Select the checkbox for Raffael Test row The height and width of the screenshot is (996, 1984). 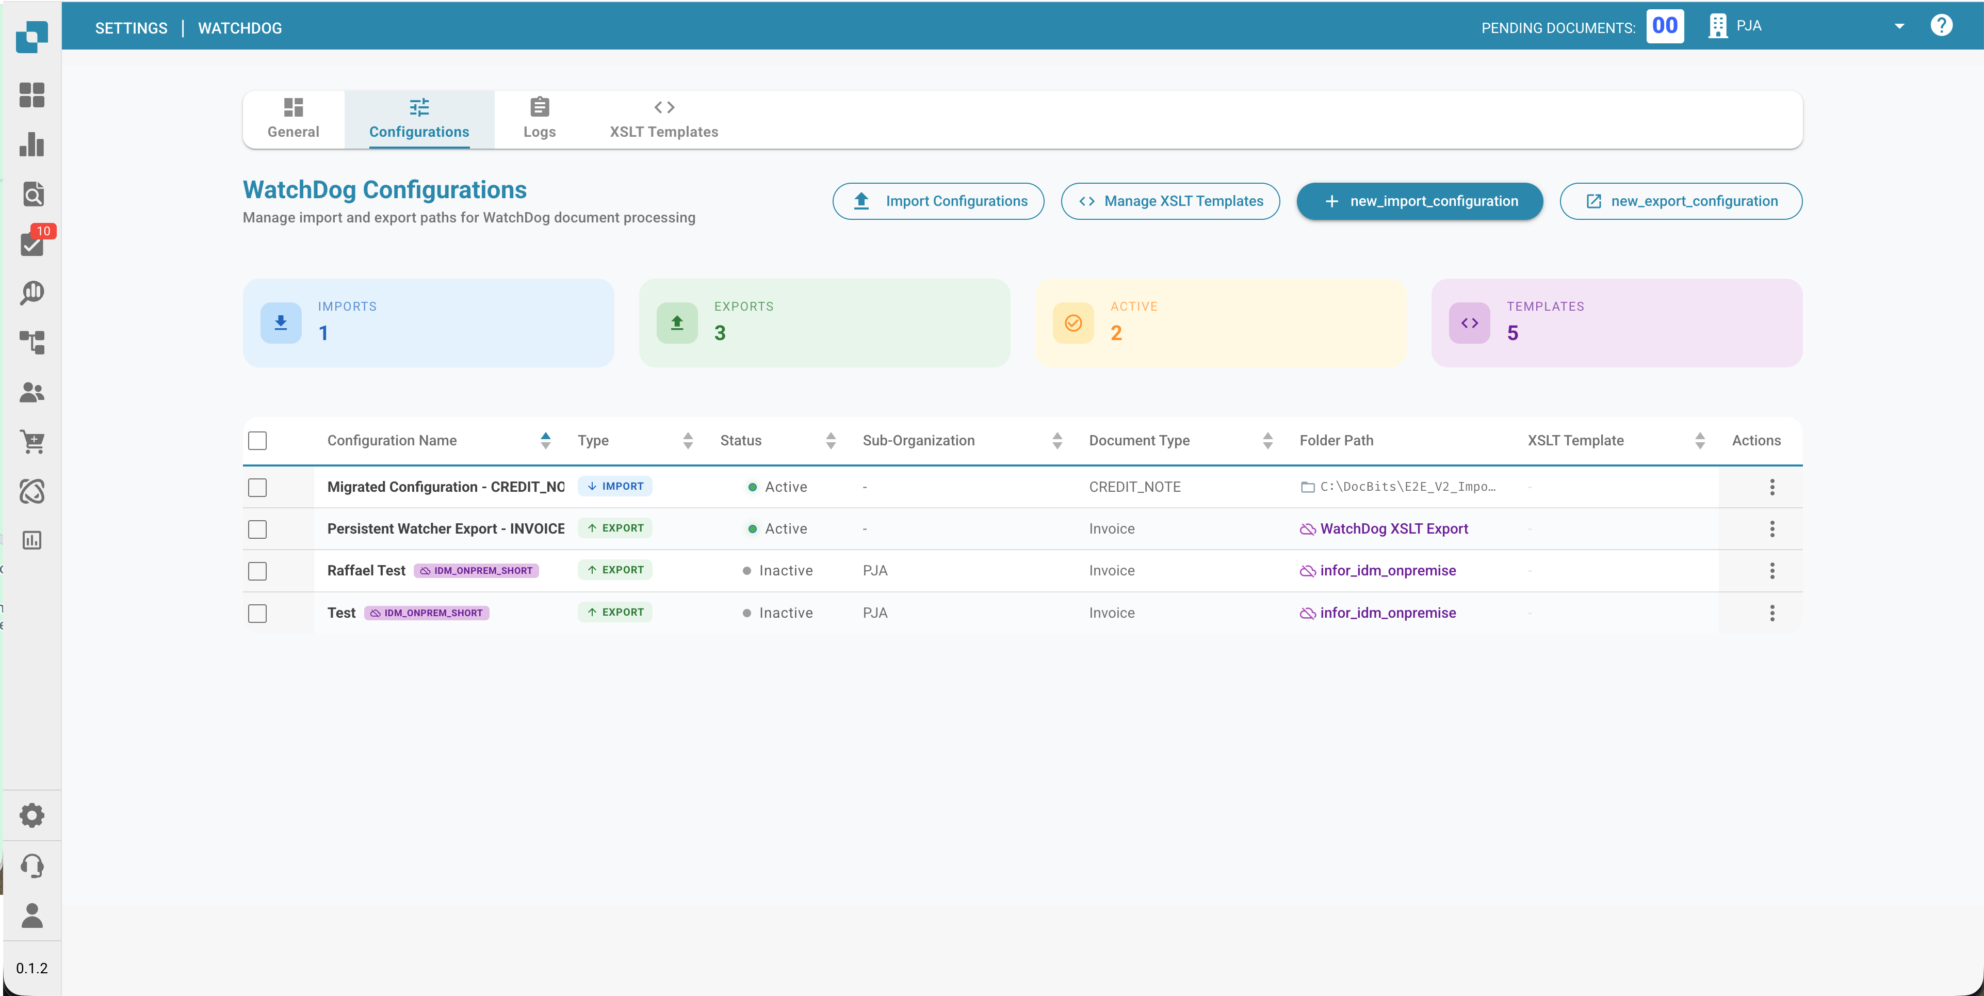pos(258,571)
